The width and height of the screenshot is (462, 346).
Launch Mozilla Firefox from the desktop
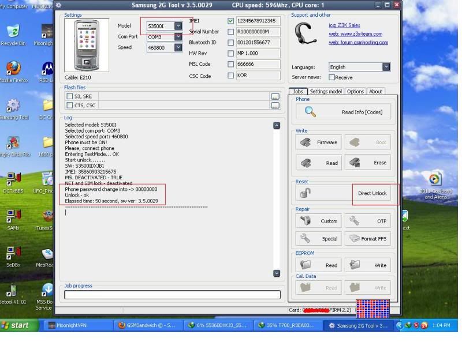14,72
